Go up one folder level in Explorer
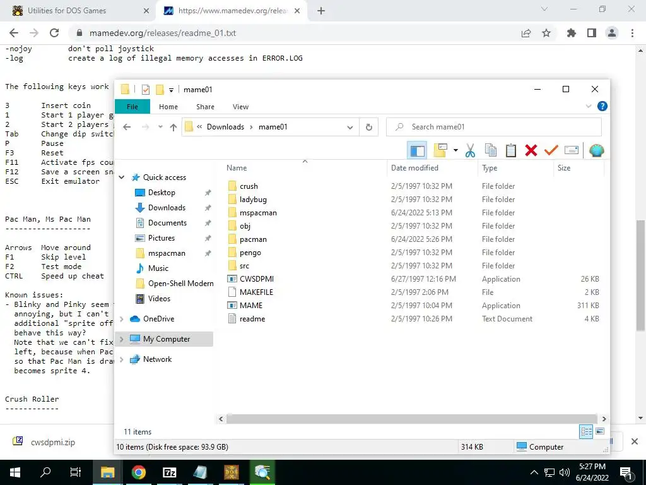Viewport: 646px width, 485px height. click(173, 127)
